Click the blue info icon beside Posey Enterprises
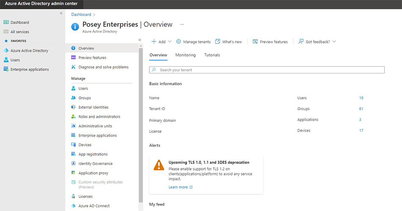The image size is (402, 211). pos(75,27)
